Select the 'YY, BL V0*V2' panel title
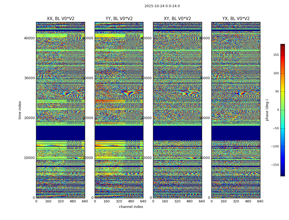The image size is (289, 220). (119, 19)
